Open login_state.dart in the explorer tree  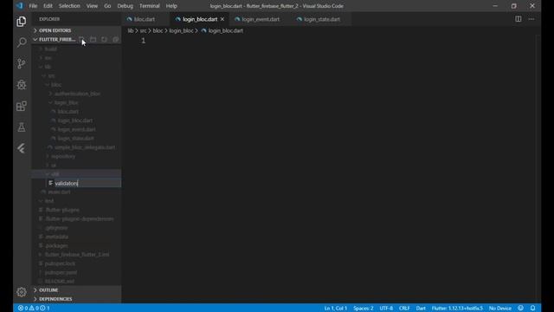tap(76, 139)
